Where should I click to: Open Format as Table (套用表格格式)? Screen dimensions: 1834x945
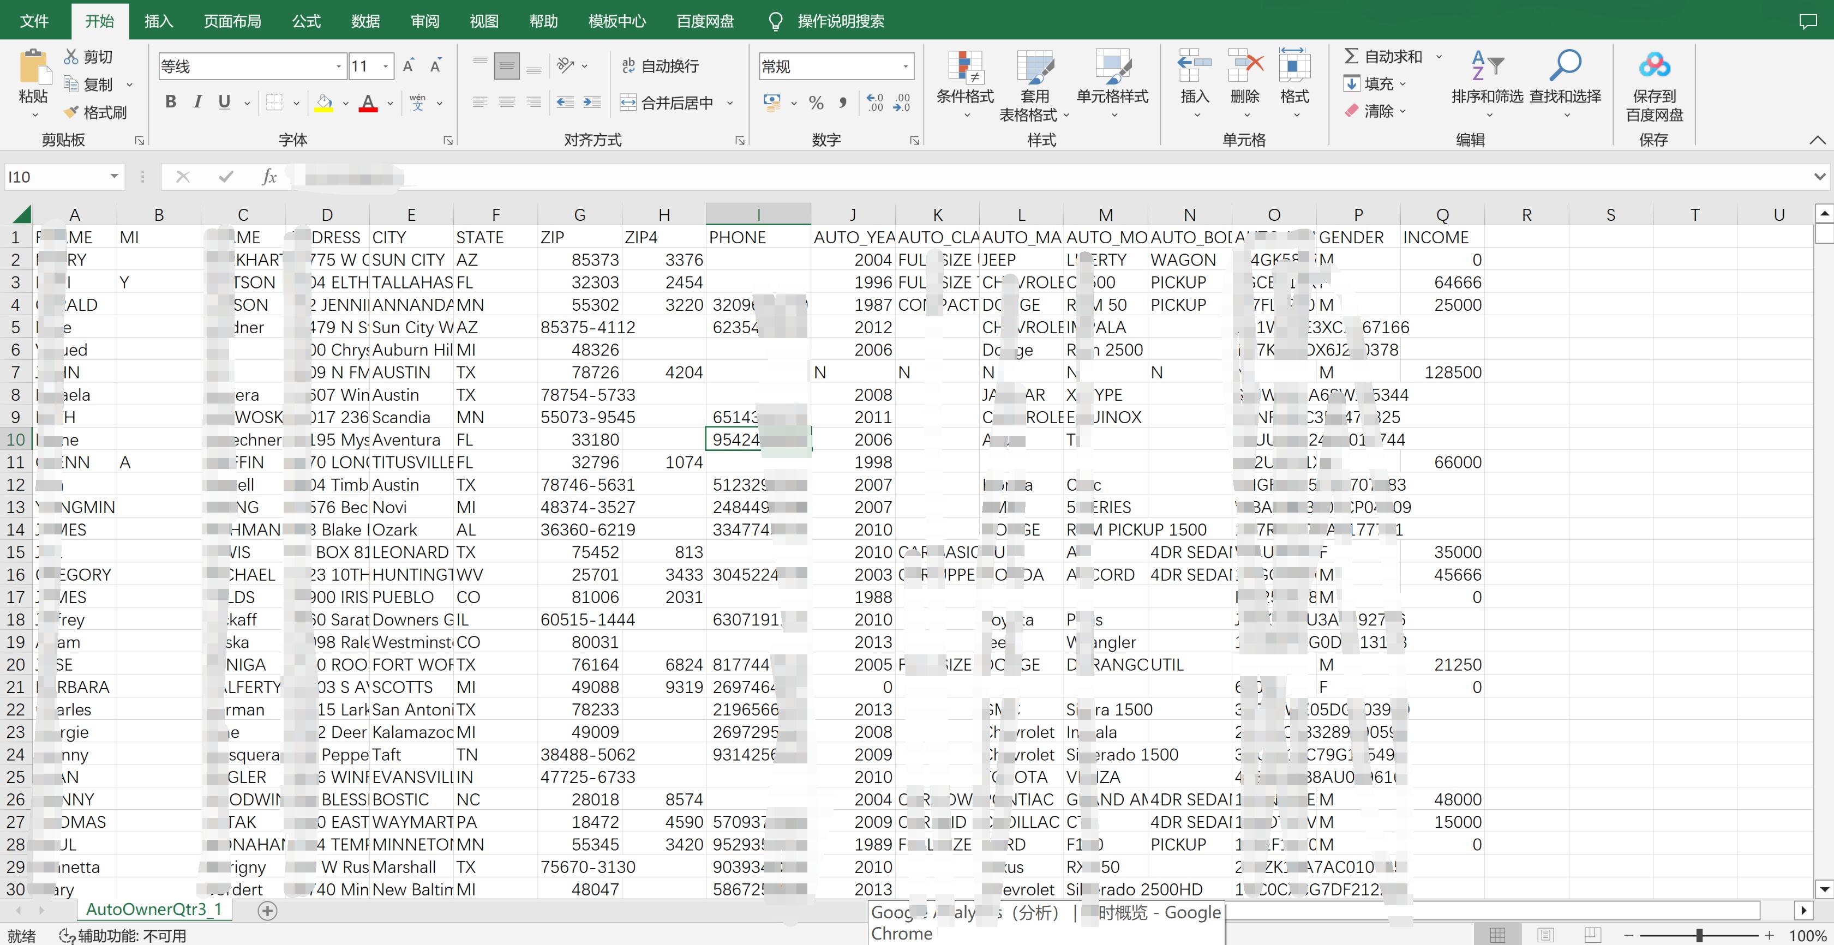[x=1034, y=86]
